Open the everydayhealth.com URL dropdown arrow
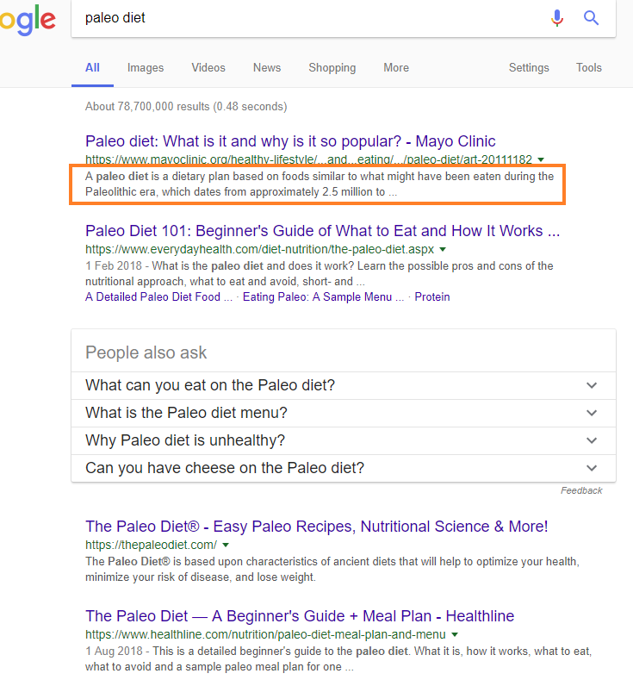Image resolution: width=633 pixels, height=686 pixels. coord(443,249)
